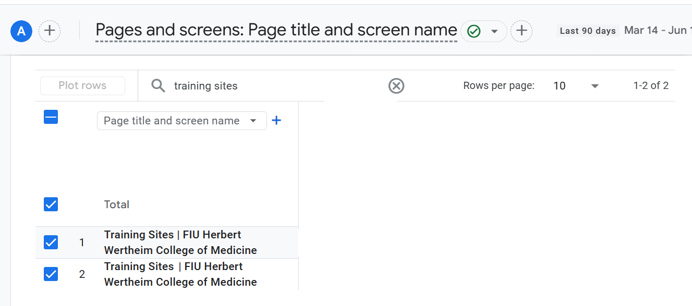Uncheck the Total row checkbox
Viewport: 692px width, 306px height.
(x=51, y=205)
